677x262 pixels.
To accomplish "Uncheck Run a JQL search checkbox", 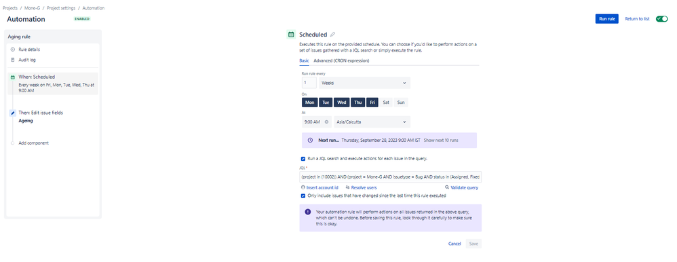I will pyautogui.click(x=303, y=159).
